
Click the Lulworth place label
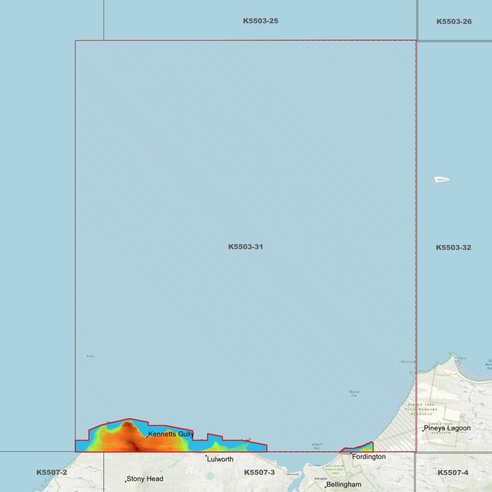pyautogui.click(x=220, y=459)
